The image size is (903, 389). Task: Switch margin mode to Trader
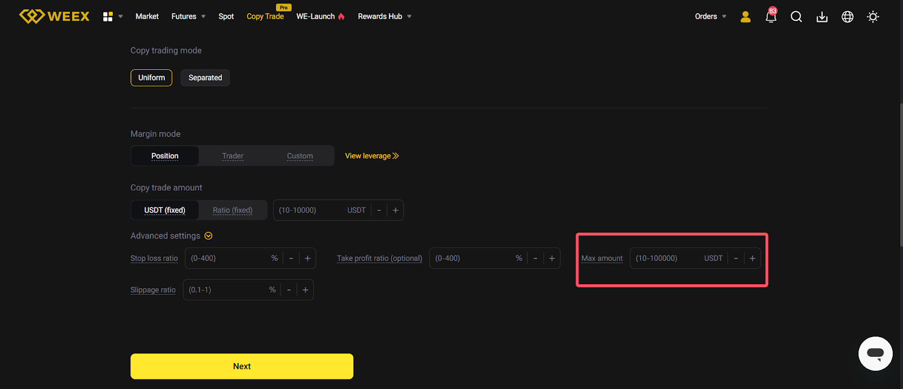[233, 156]
